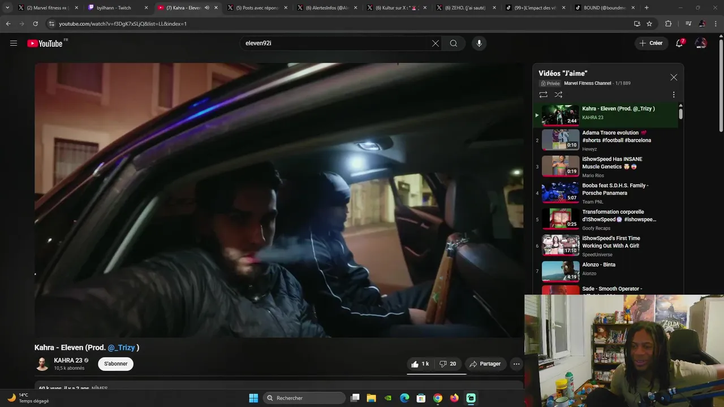Open NVIDIA app from taskbar
This screenshot has height=407, width=724.
[x=388, y=398]
